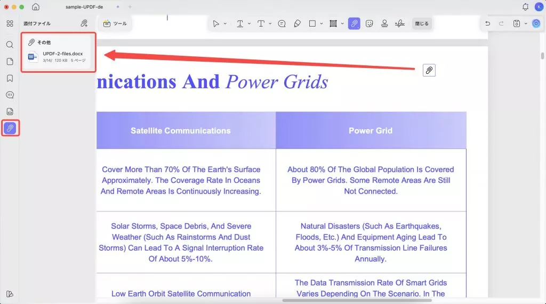Add a new attachment from panel header
The width and height of the screenshot is (546, 304).
84,23
